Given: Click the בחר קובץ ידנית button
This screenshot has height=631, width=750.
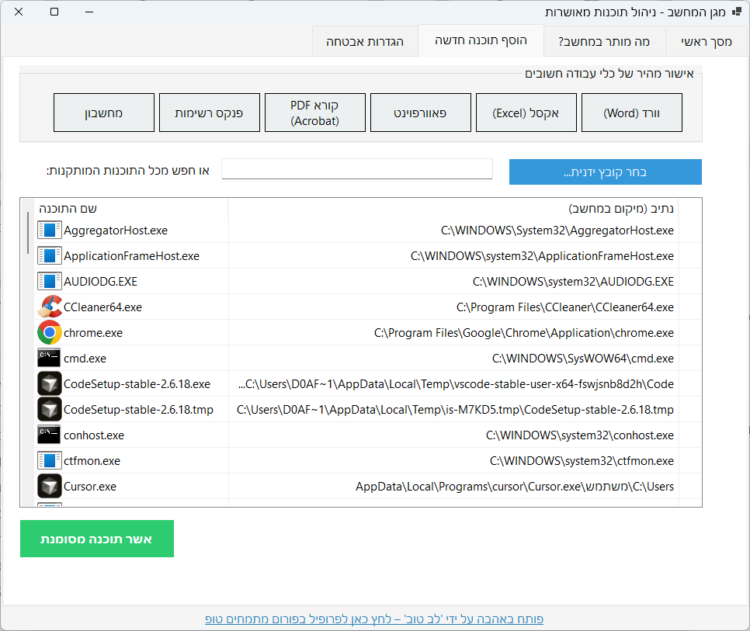Looking at the screenshot, I should click(605, 172).
